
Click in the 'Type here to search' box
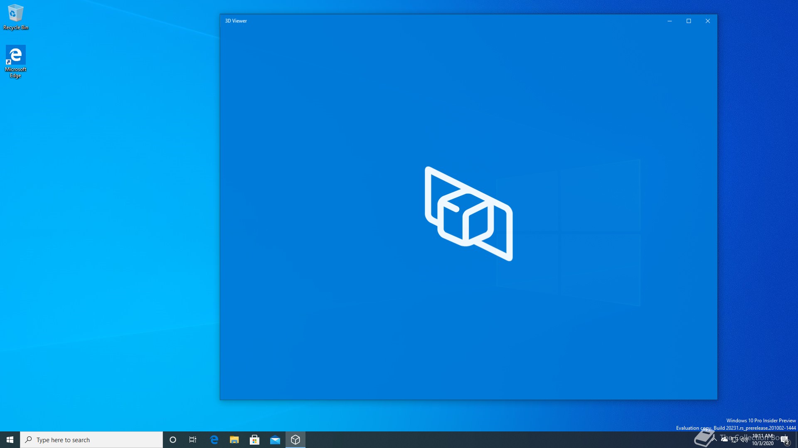coord(91,440)
